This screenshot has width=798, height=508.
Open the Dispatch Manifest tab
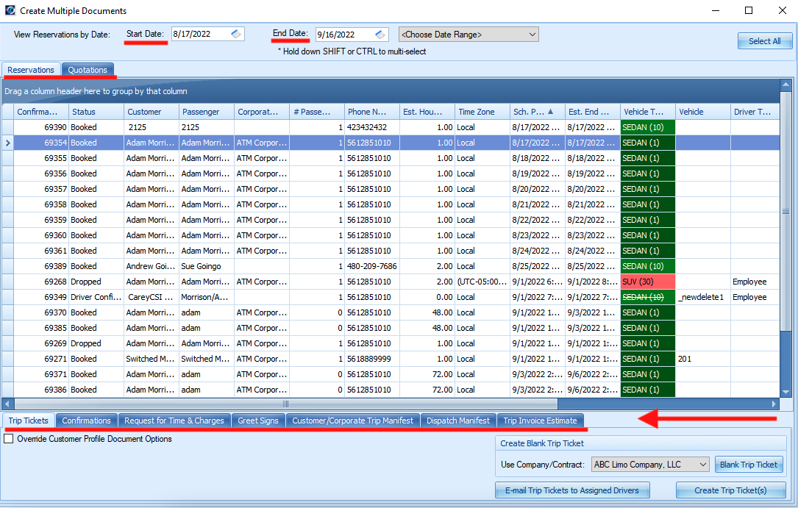point(458,421)
